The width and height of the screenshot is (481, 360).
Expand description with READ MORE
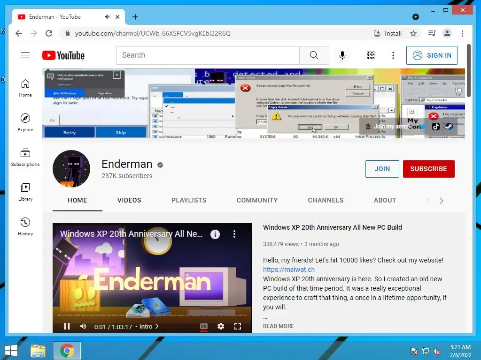tap(278, 326)
